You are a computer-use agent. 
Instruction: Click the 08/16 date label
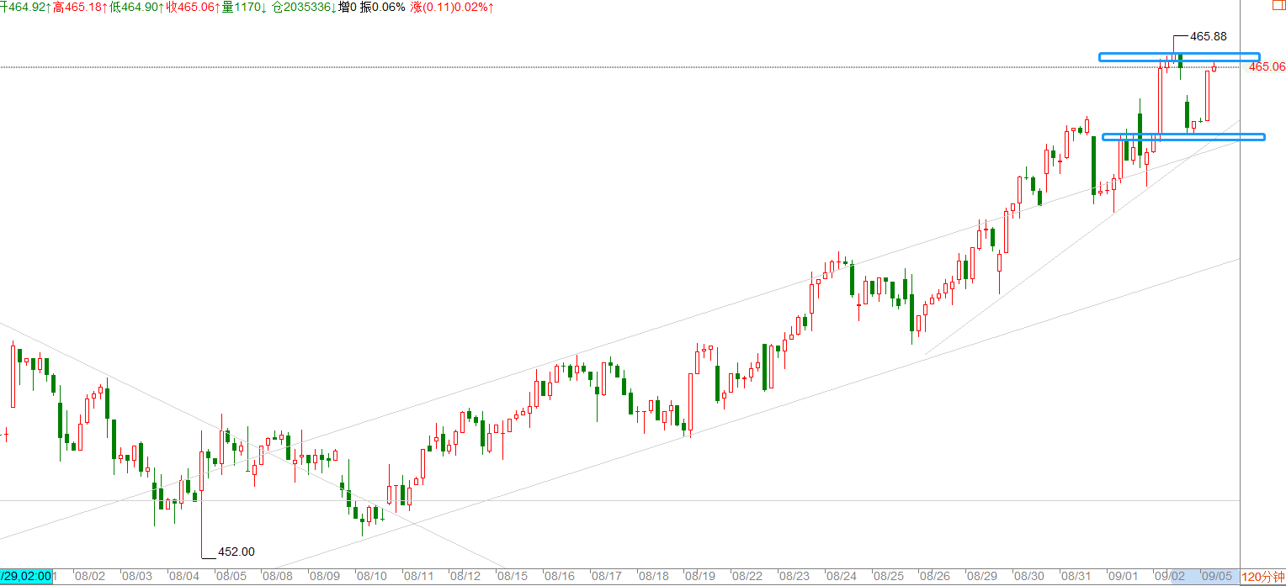(559, 577)
